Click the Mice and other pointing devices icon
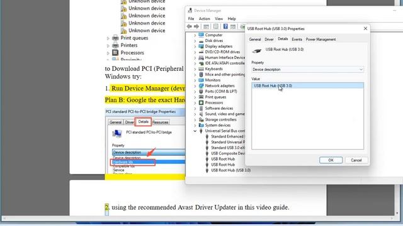 [x=201, y=75]
